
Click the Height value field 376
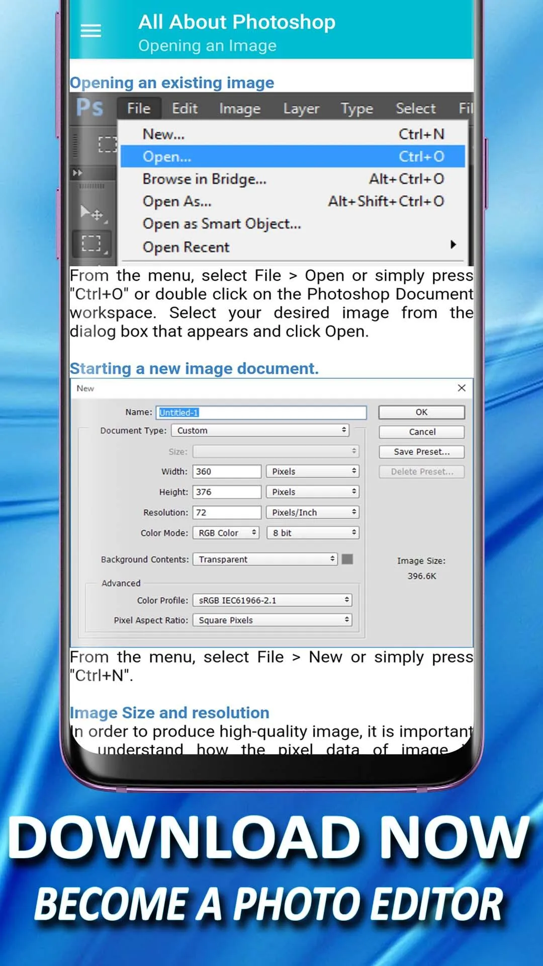227,492
